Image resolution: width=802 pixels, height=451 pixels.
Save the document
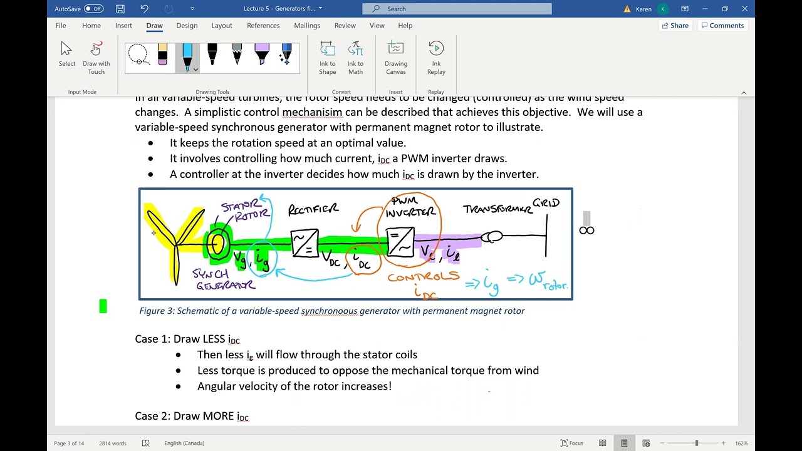pos(120,9)
